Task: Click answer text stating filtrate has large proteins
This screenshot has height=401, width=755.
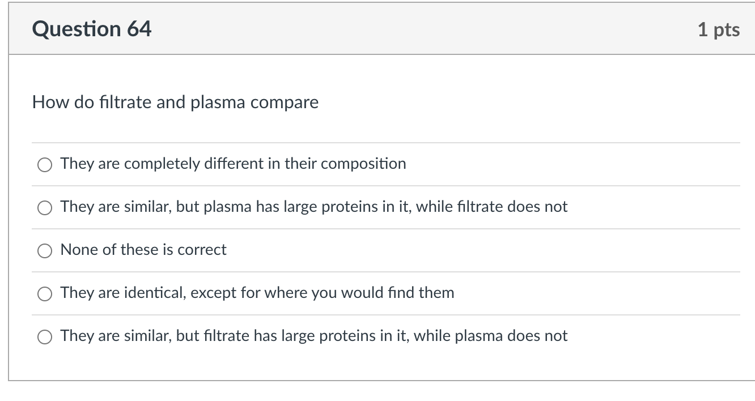Action: pyautogui.click(x=313, y=336)
